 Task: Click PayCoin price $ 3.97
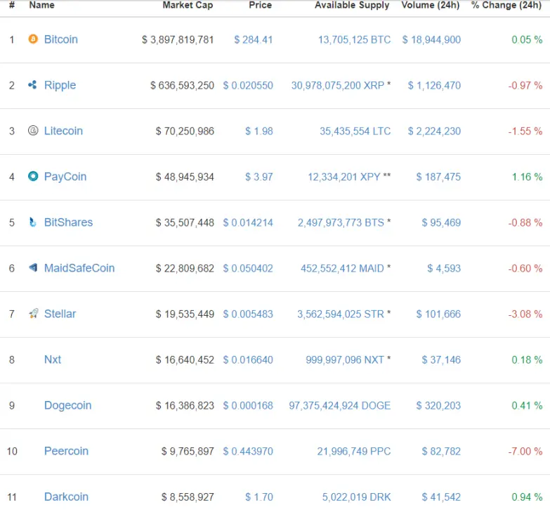point(259,177)
